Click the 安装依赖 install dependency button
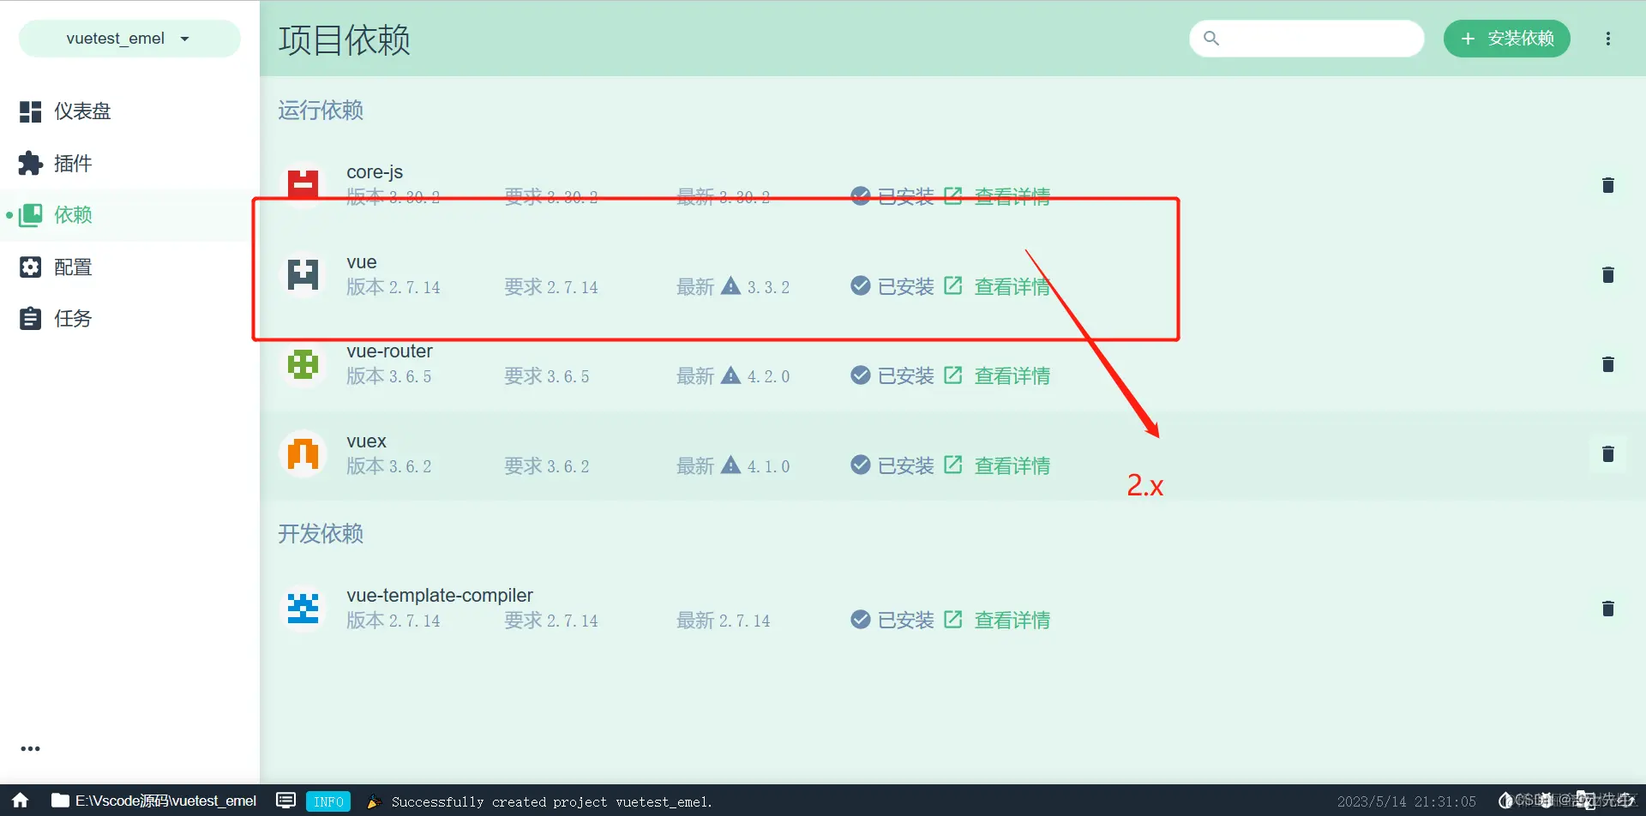Screen dimensions: 1646x816 [1507, 39]
